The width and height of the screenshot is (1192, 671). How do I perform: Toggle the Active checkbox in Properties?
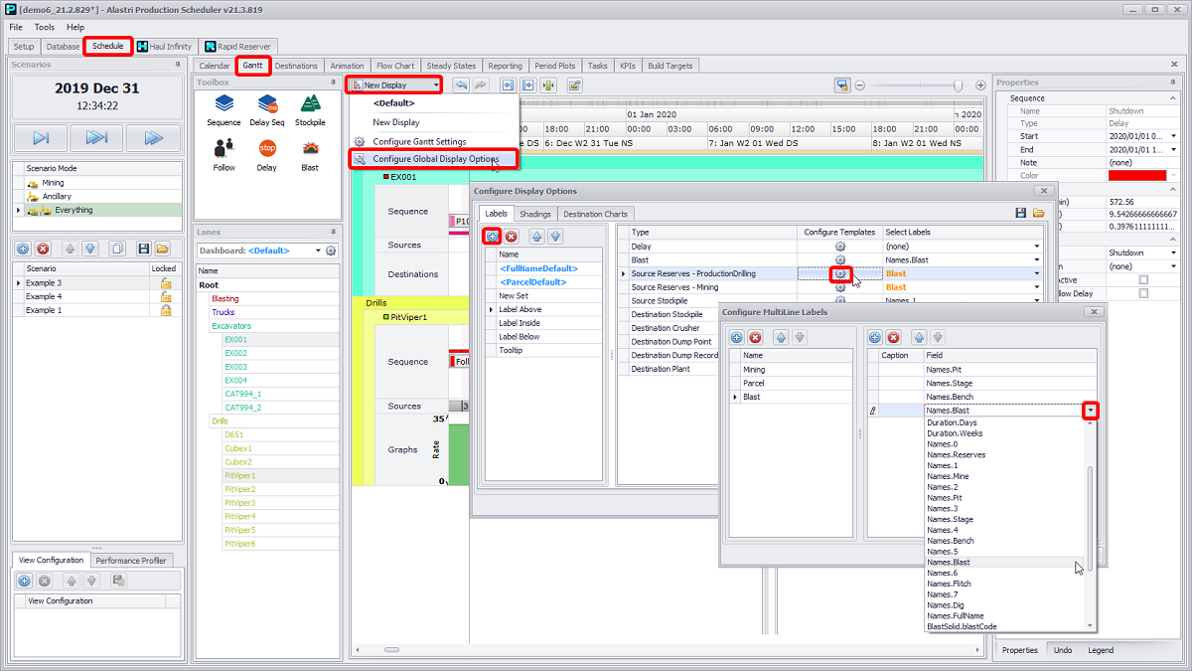pos(1143,280)
